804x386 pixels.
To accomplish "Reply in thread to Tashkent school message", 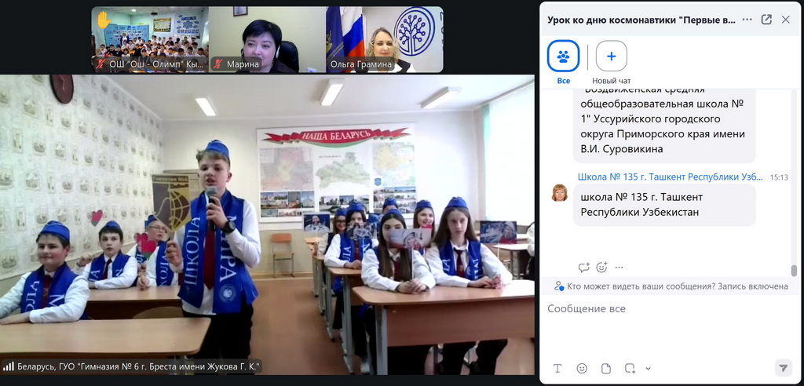I will tap(583, 268).
